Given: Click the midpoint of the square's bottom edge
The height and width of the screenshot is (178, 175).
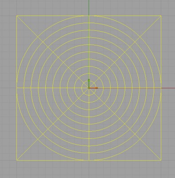Looking at the screenshot, I should point(89,160).
